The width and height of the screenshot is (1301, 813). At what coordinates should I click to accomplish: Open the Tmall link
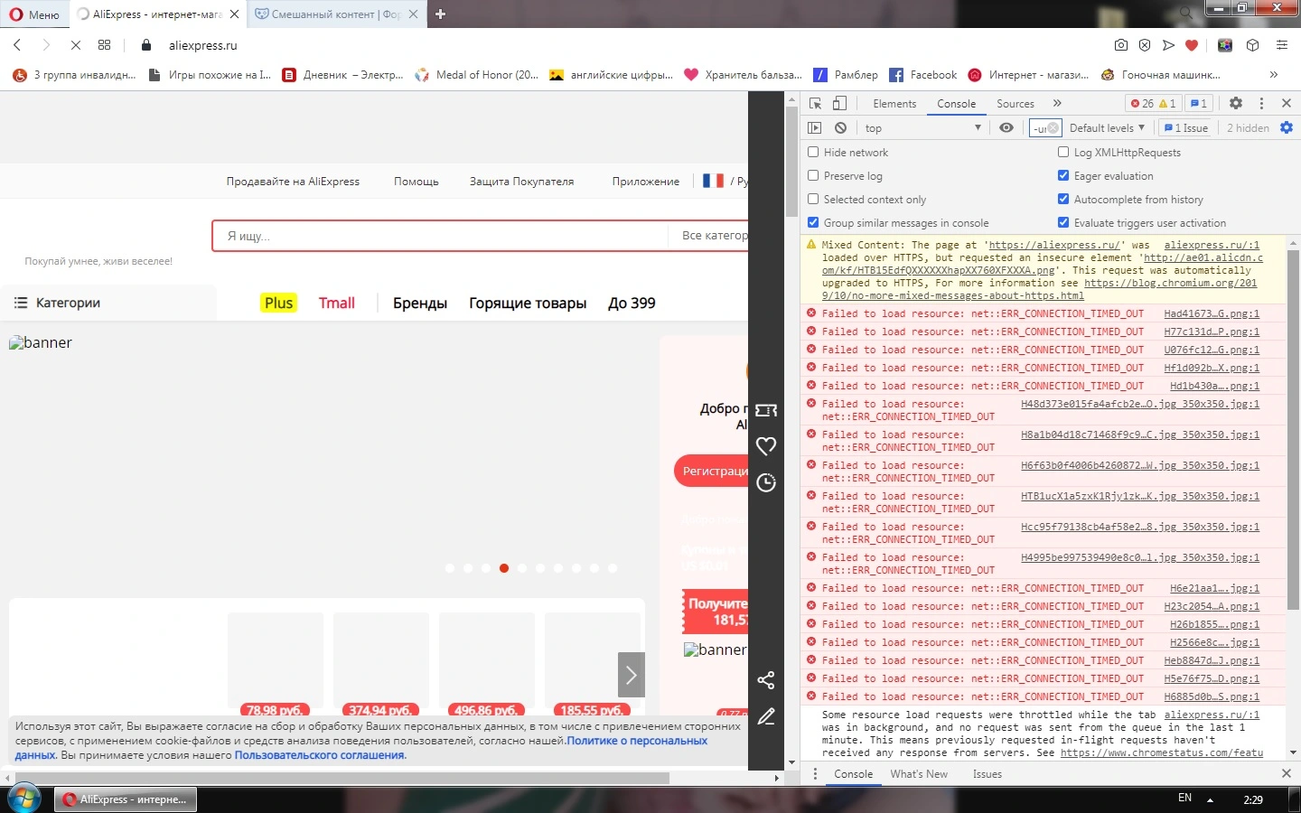click(x=337, y=304)
